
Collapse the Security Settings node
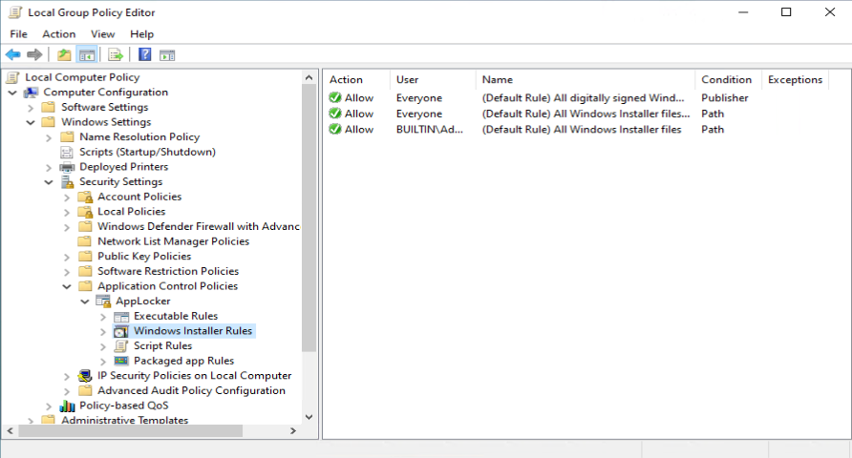pos(49,182)
